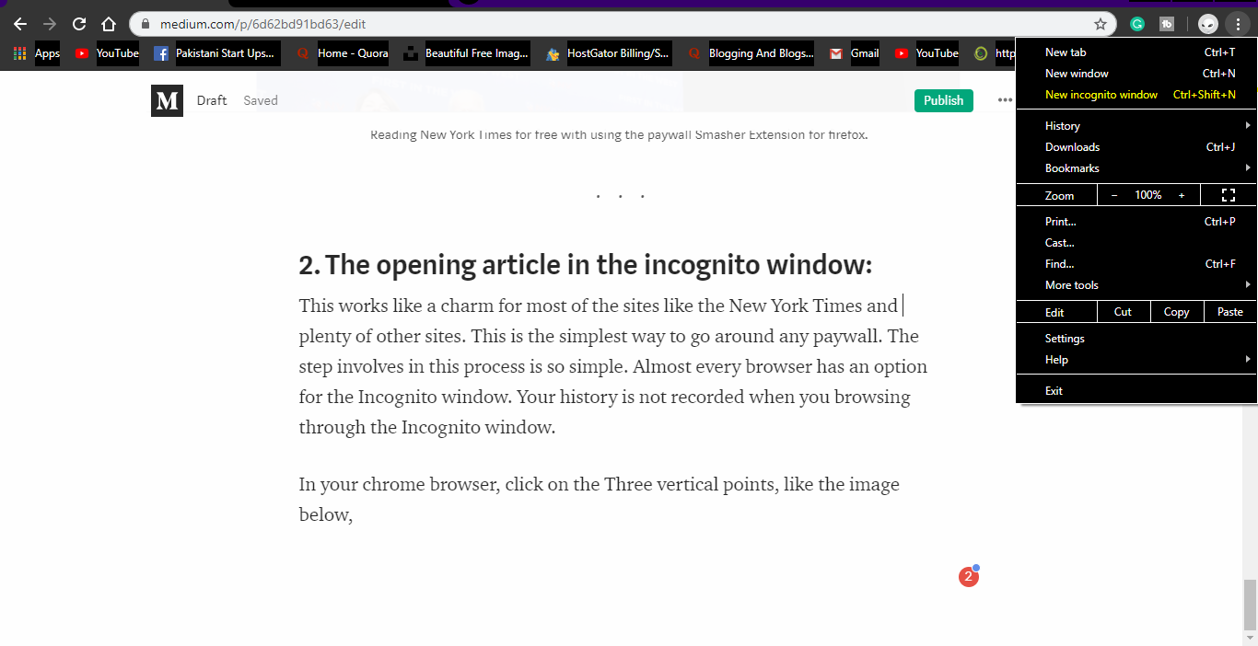
Task: Click the Medium logo
Action: point(167,100)
